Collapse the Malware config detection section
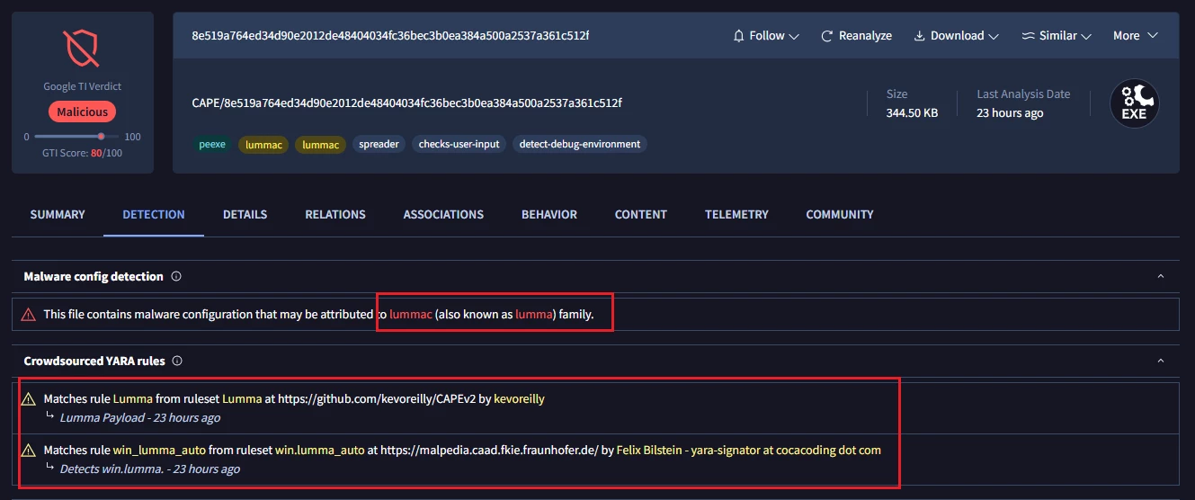 (x=1161, y=276)
